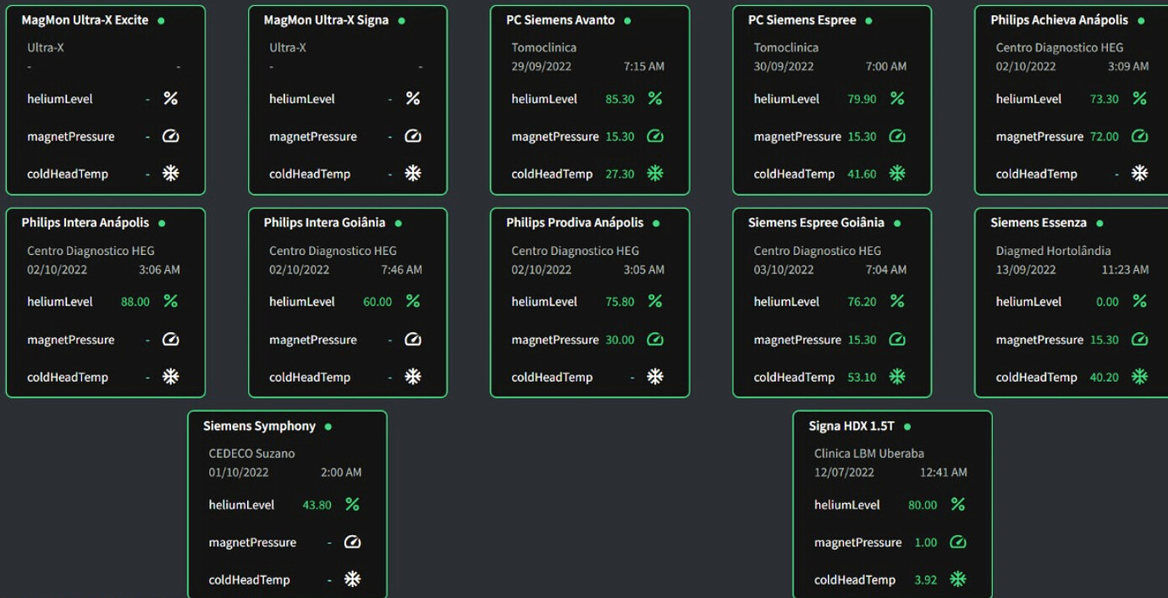Select the date 29/09/2022

[x=542, y=66]
